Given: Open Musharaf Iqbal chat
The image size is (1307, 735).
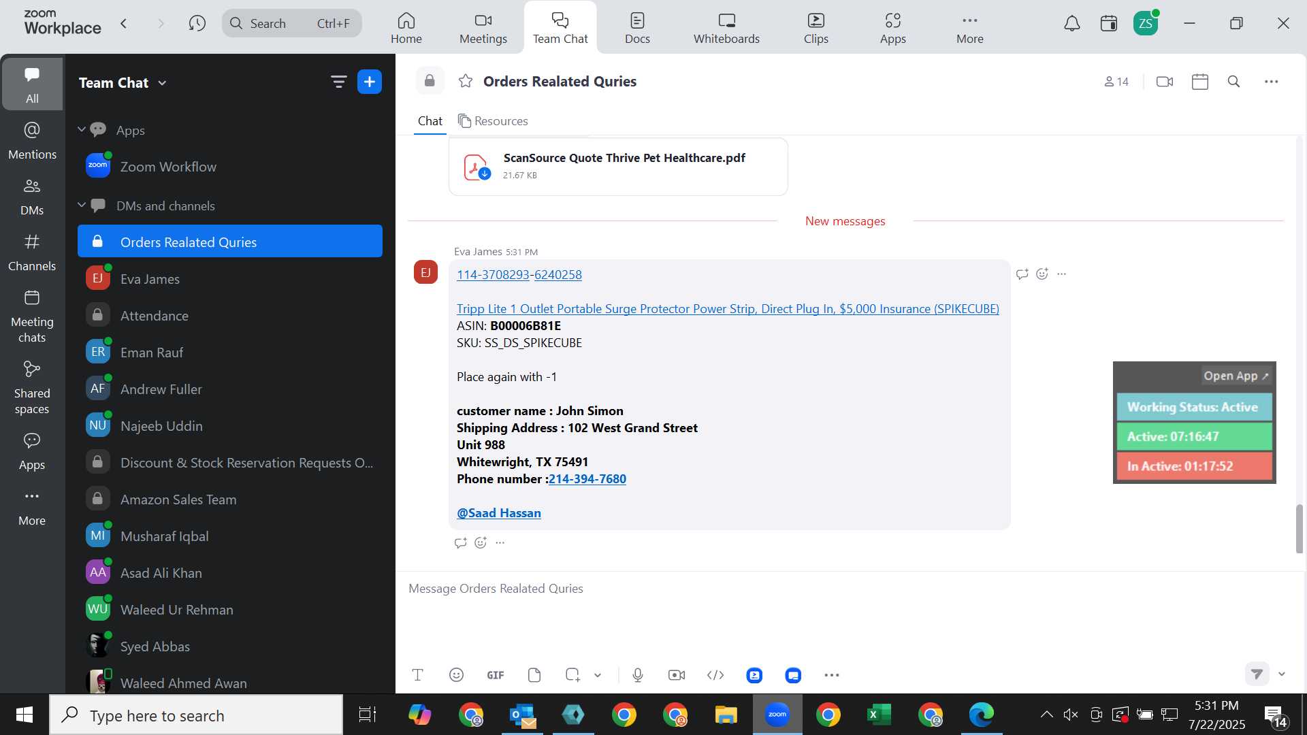Looking at the screenshot, I should point(230,536).
